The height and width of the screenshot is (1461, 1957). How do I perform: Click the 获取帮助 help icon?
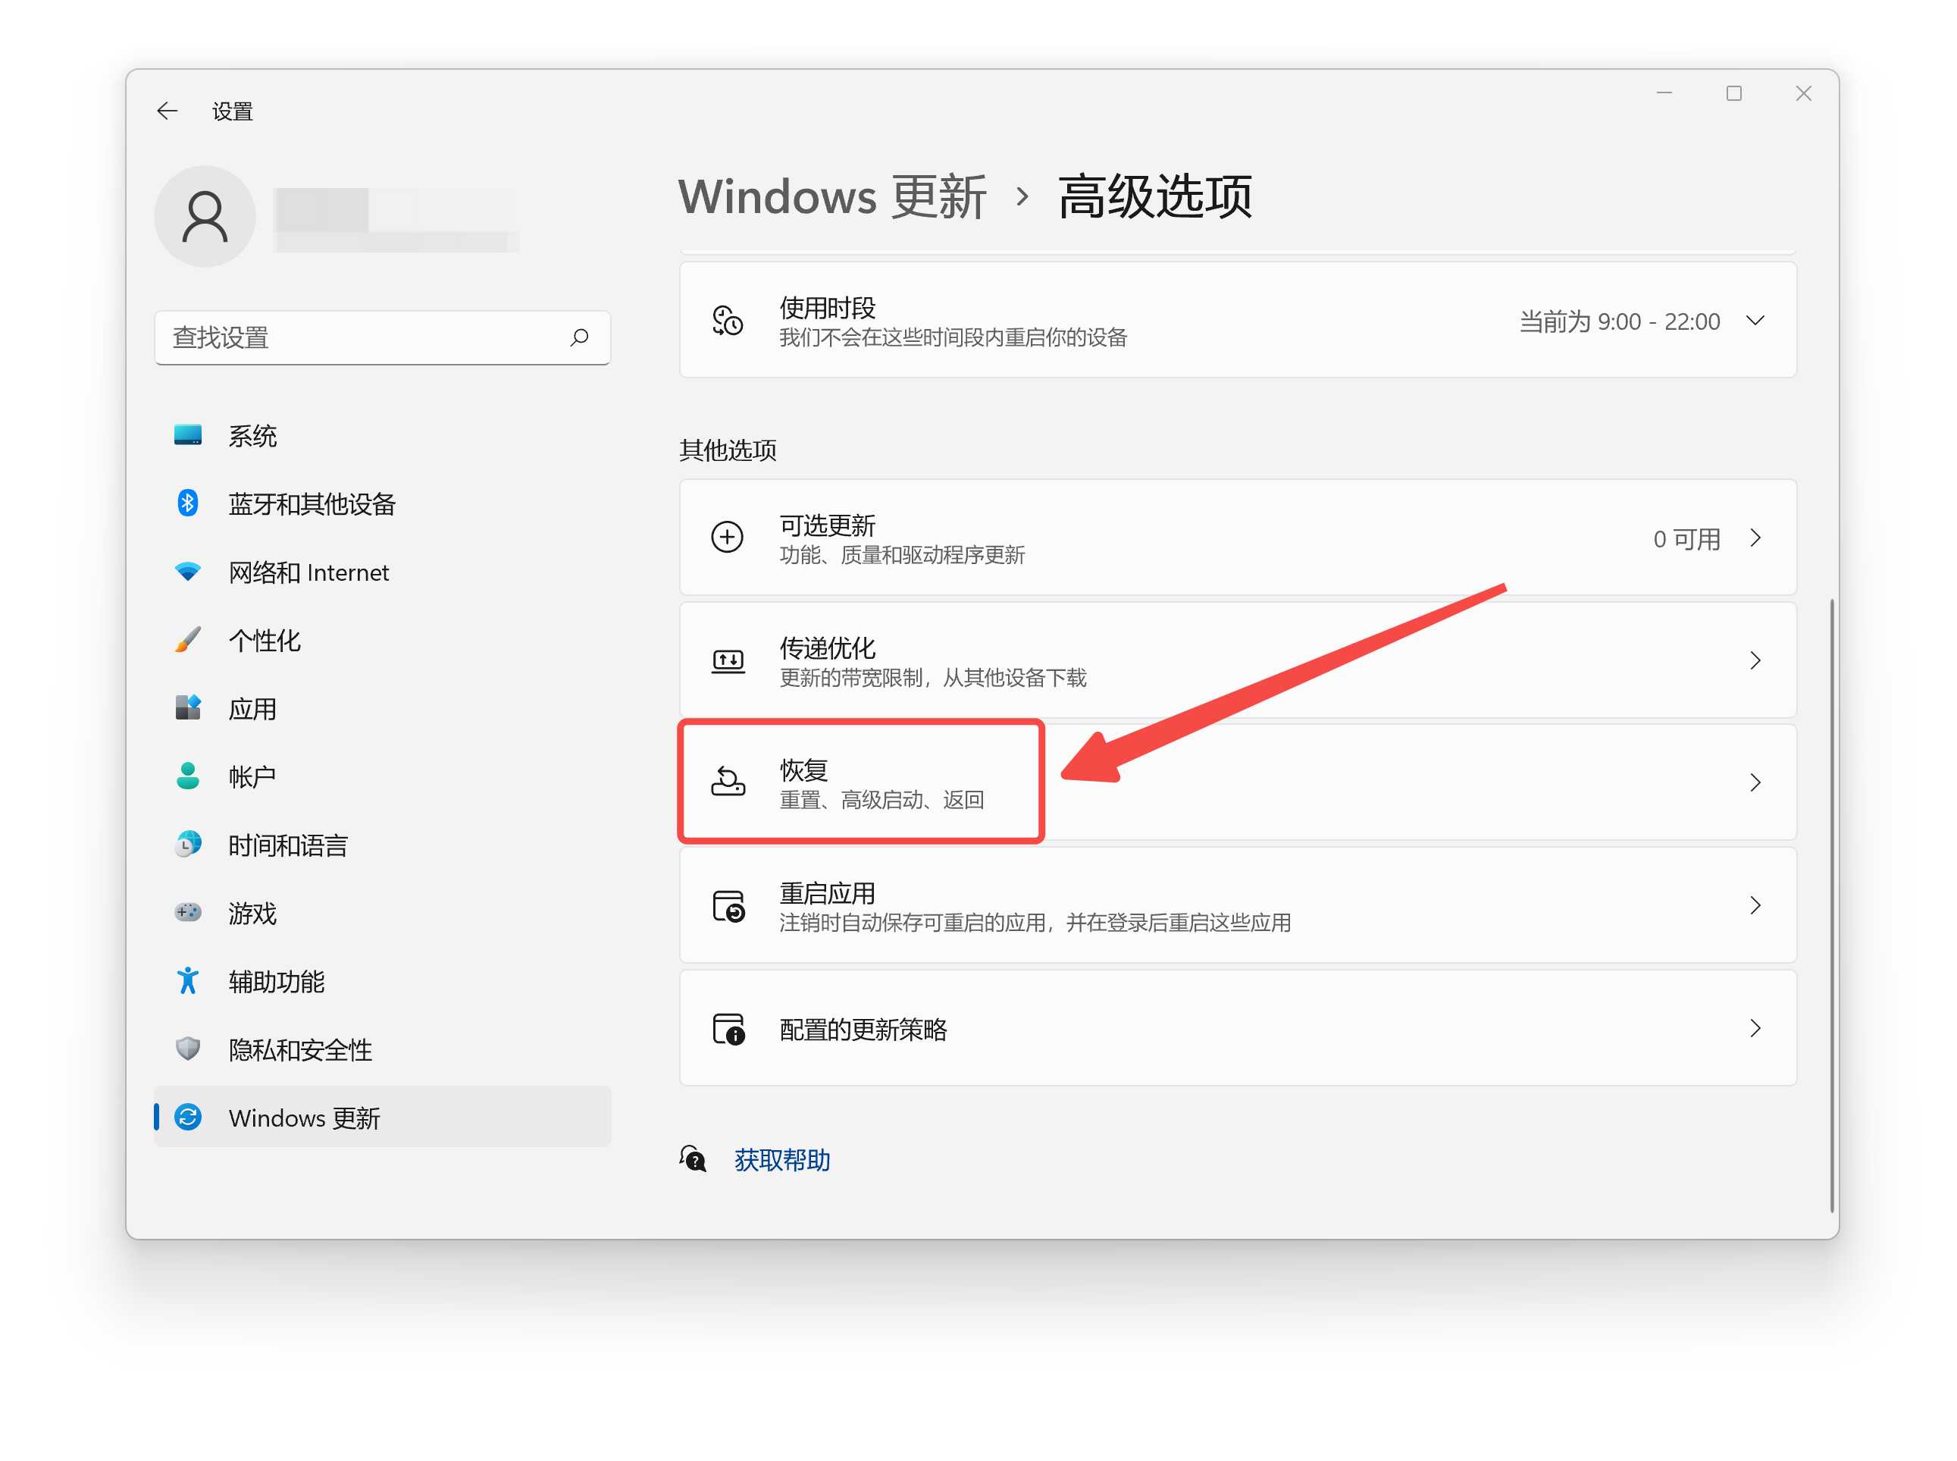693,1158
